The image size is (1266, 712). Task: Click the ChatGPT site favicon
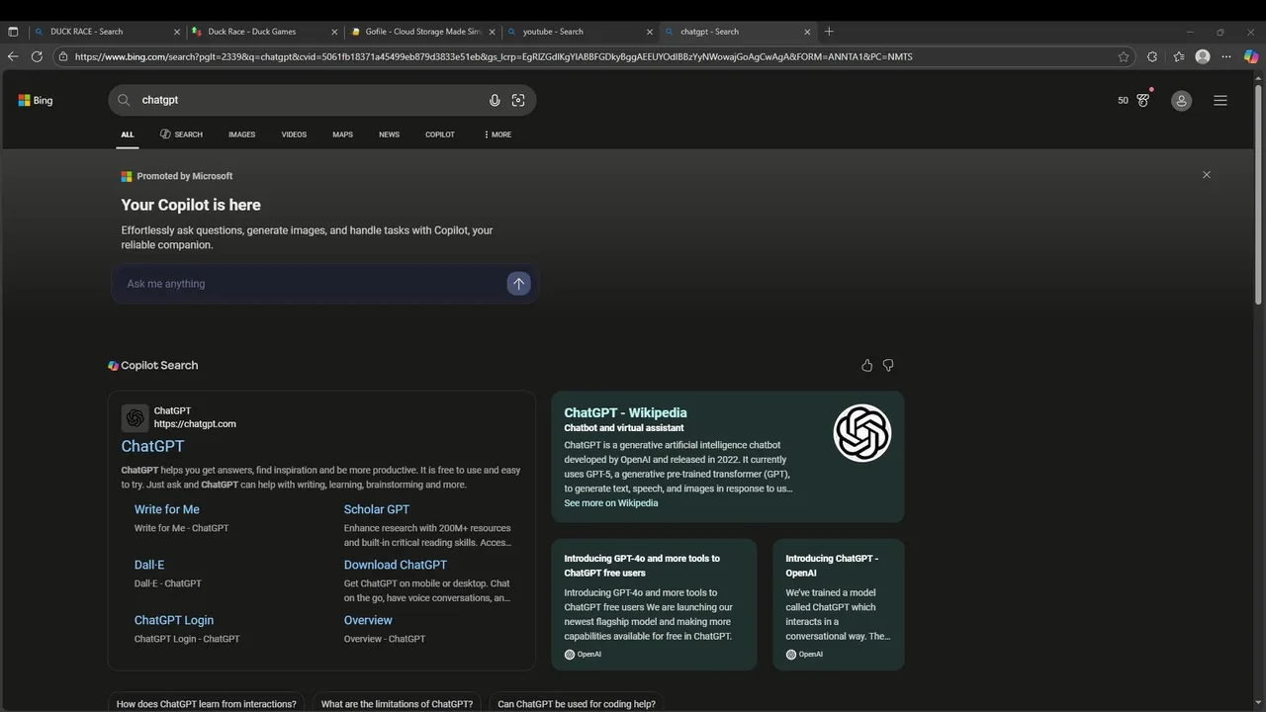(135, 417)
